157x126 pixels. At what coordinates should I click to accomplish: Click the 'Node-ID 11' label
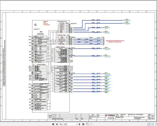[x=37, y=29]
